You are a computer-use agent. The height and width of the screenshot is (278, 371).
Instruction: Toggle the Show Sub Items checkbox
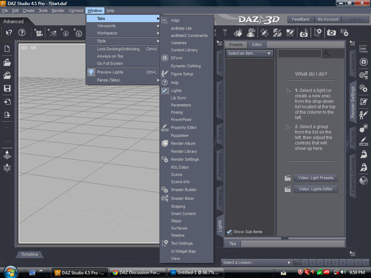(229, 232)
